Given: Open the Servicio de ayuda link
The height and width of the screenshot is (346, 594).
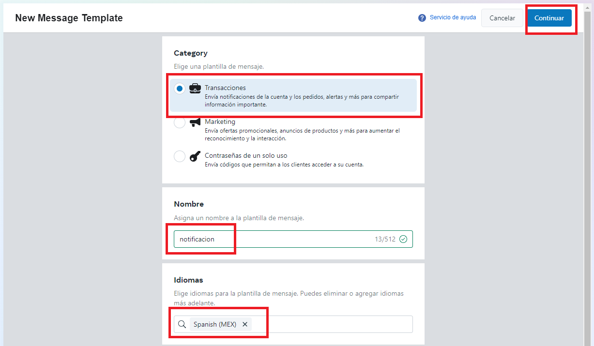Looking at the screenshot, I should tap(453, 17).
